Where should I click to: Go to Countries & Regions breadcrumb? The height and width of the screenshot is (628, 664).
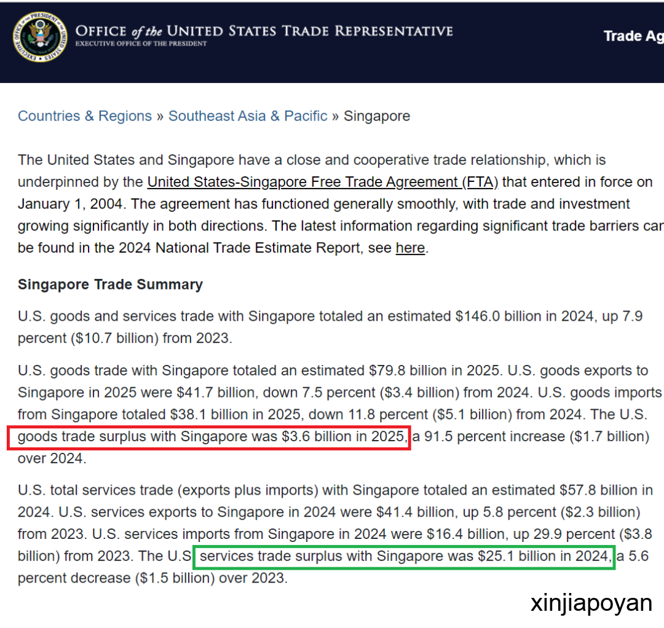pyautogui.click(x=85, y=116)
